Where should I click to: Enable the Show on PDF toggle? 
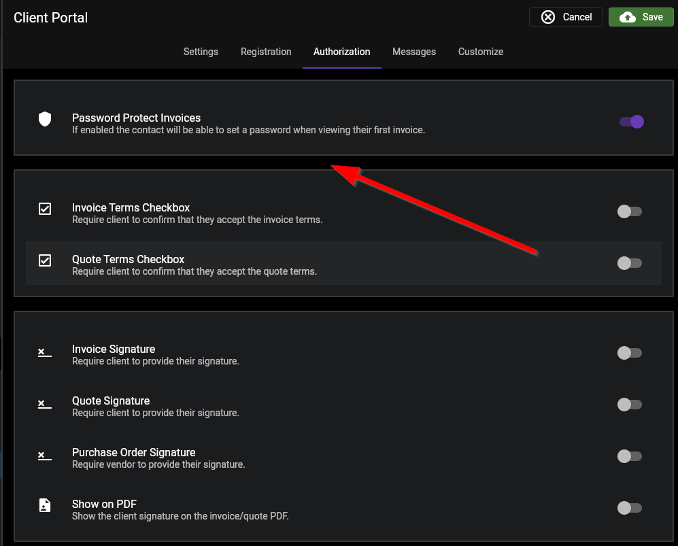click(x=629, y=508)
